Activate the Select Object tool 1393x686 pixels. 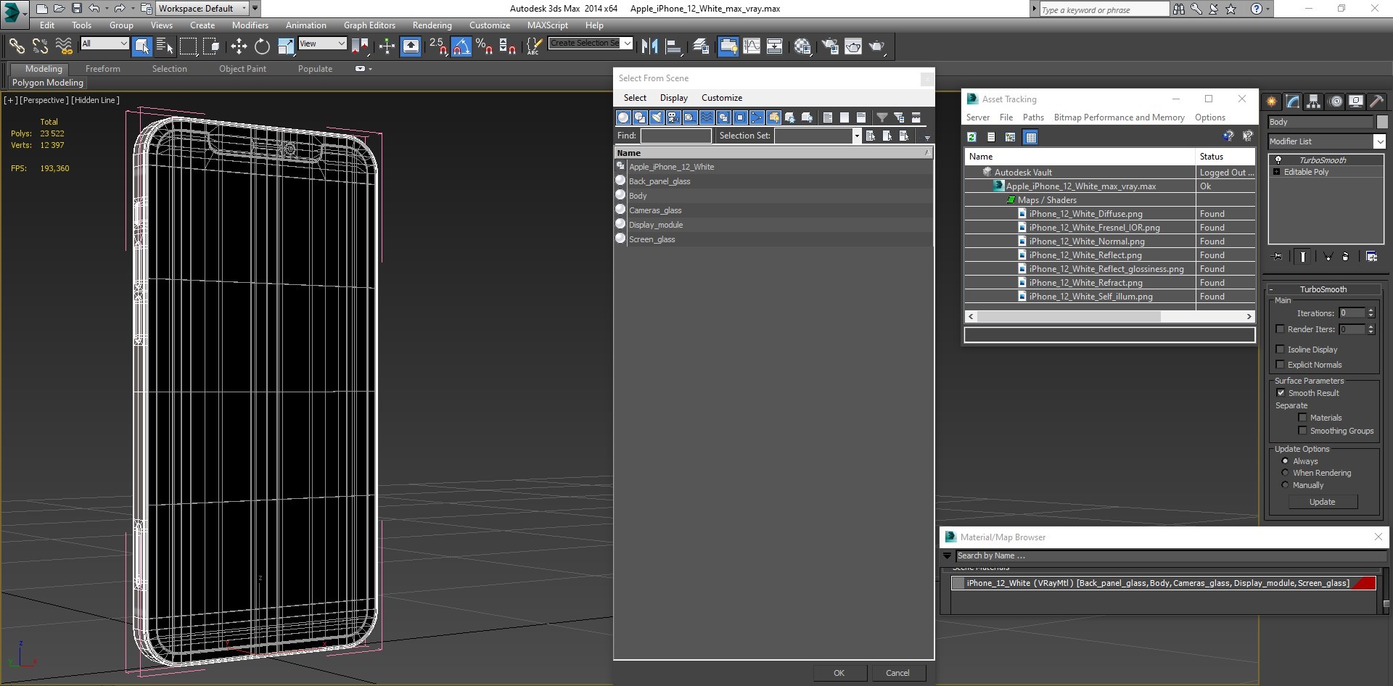(x=142, y=46)
